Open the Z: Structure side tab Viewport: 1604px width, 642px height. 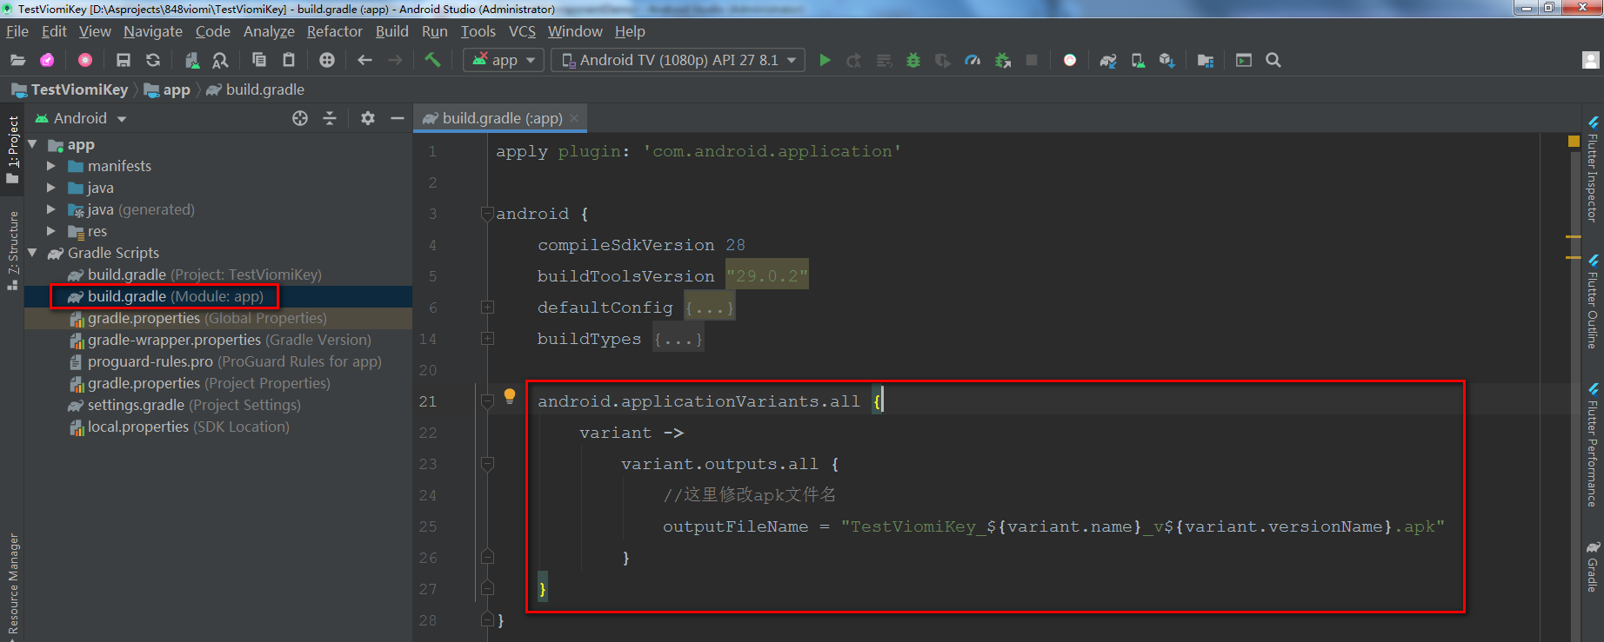pos(12,250)
